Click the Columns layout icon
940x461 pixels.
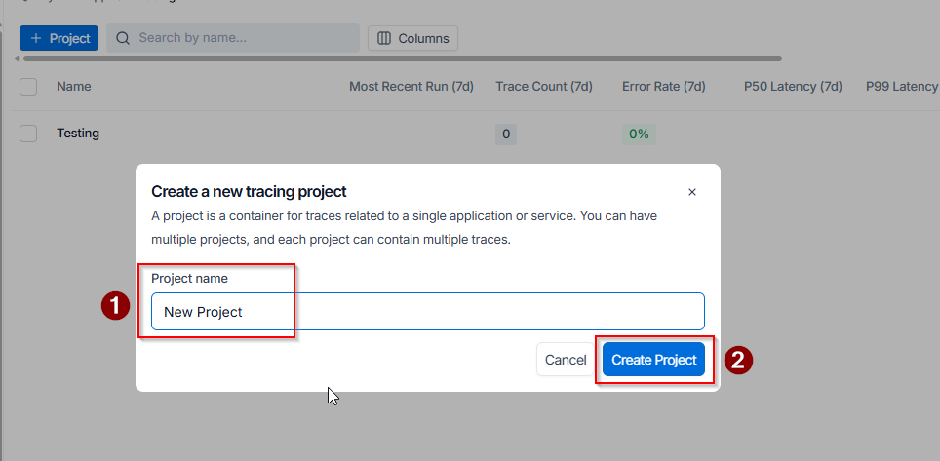point(384,38)
